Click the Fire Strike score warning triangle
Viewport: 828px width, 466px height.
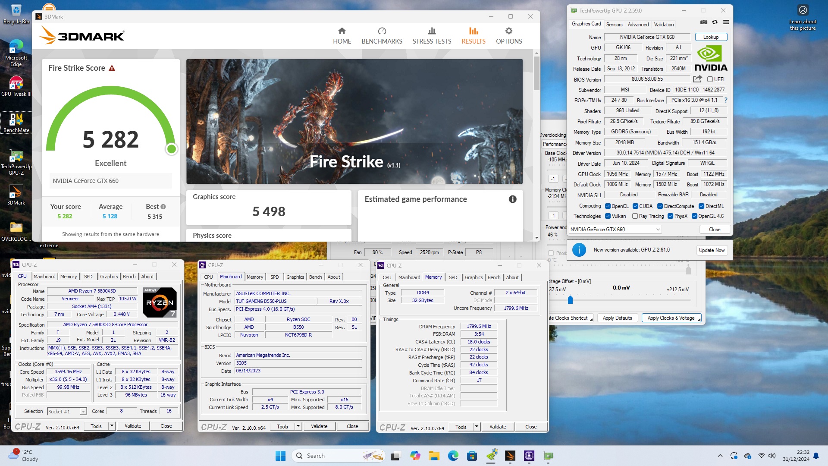(x=112, y=68)
